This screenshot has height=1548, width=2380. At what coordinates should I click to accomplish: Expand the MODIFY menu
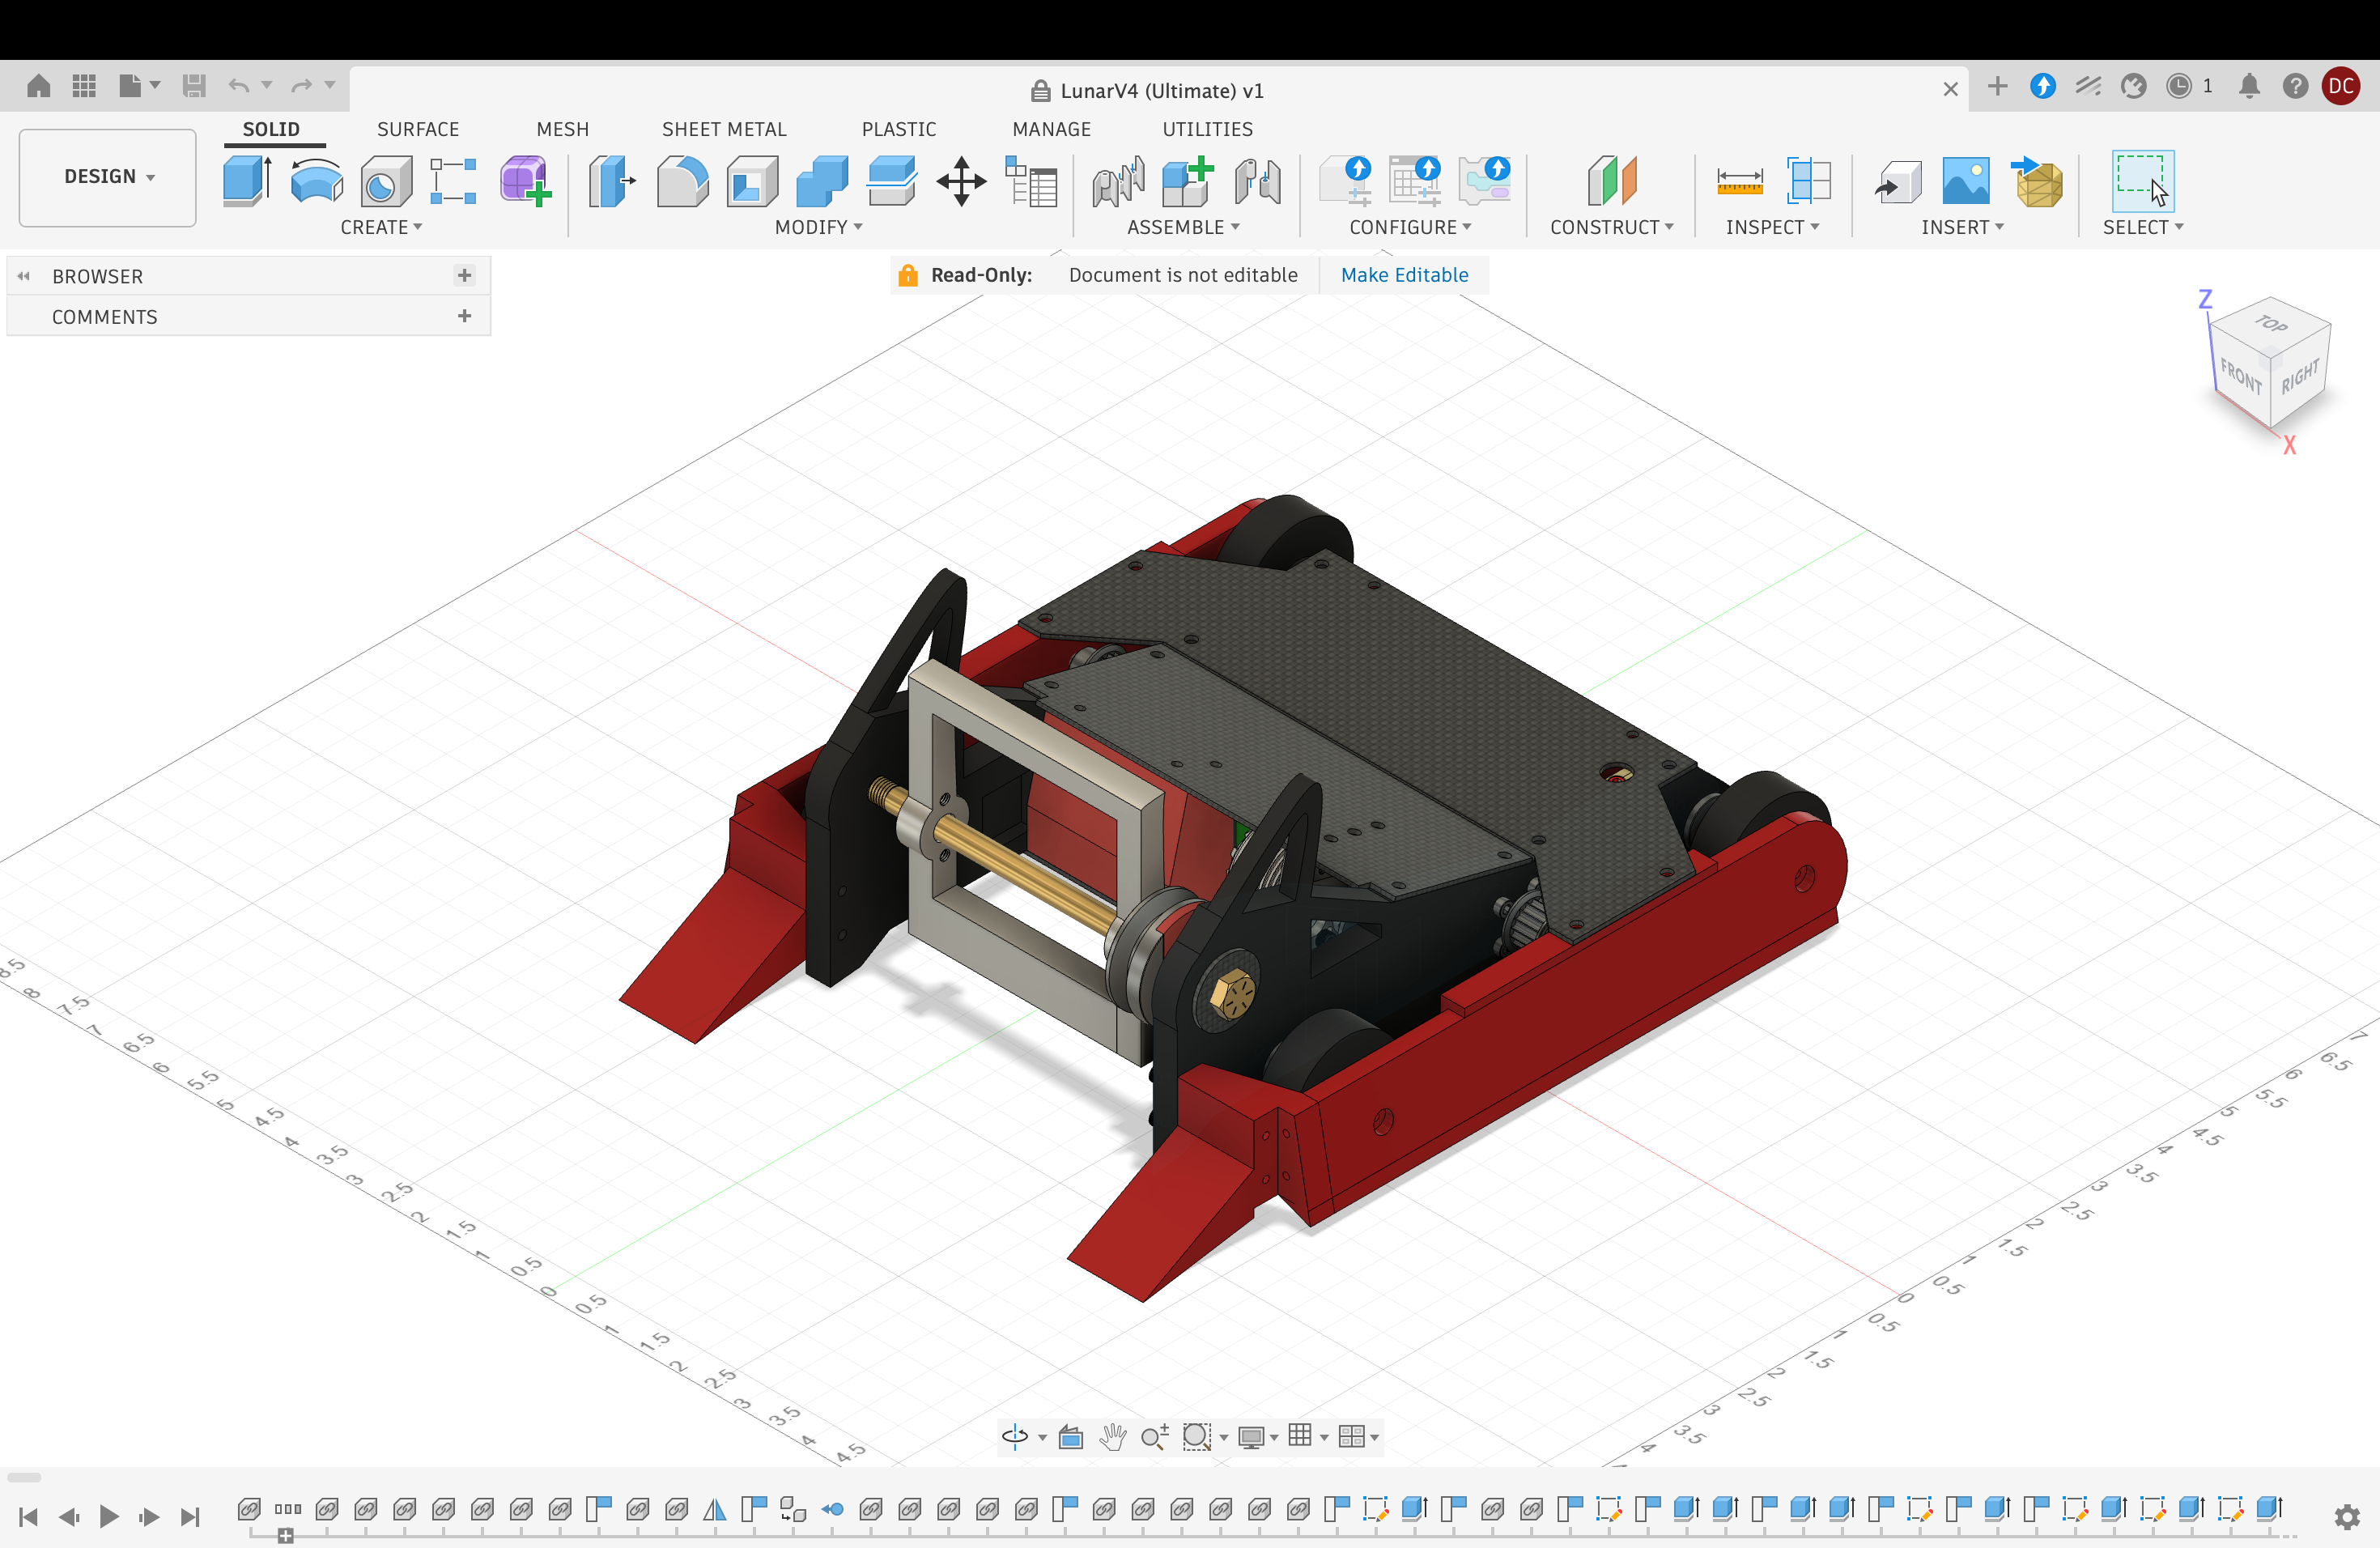pyautogui.click(x=818, y=227)
